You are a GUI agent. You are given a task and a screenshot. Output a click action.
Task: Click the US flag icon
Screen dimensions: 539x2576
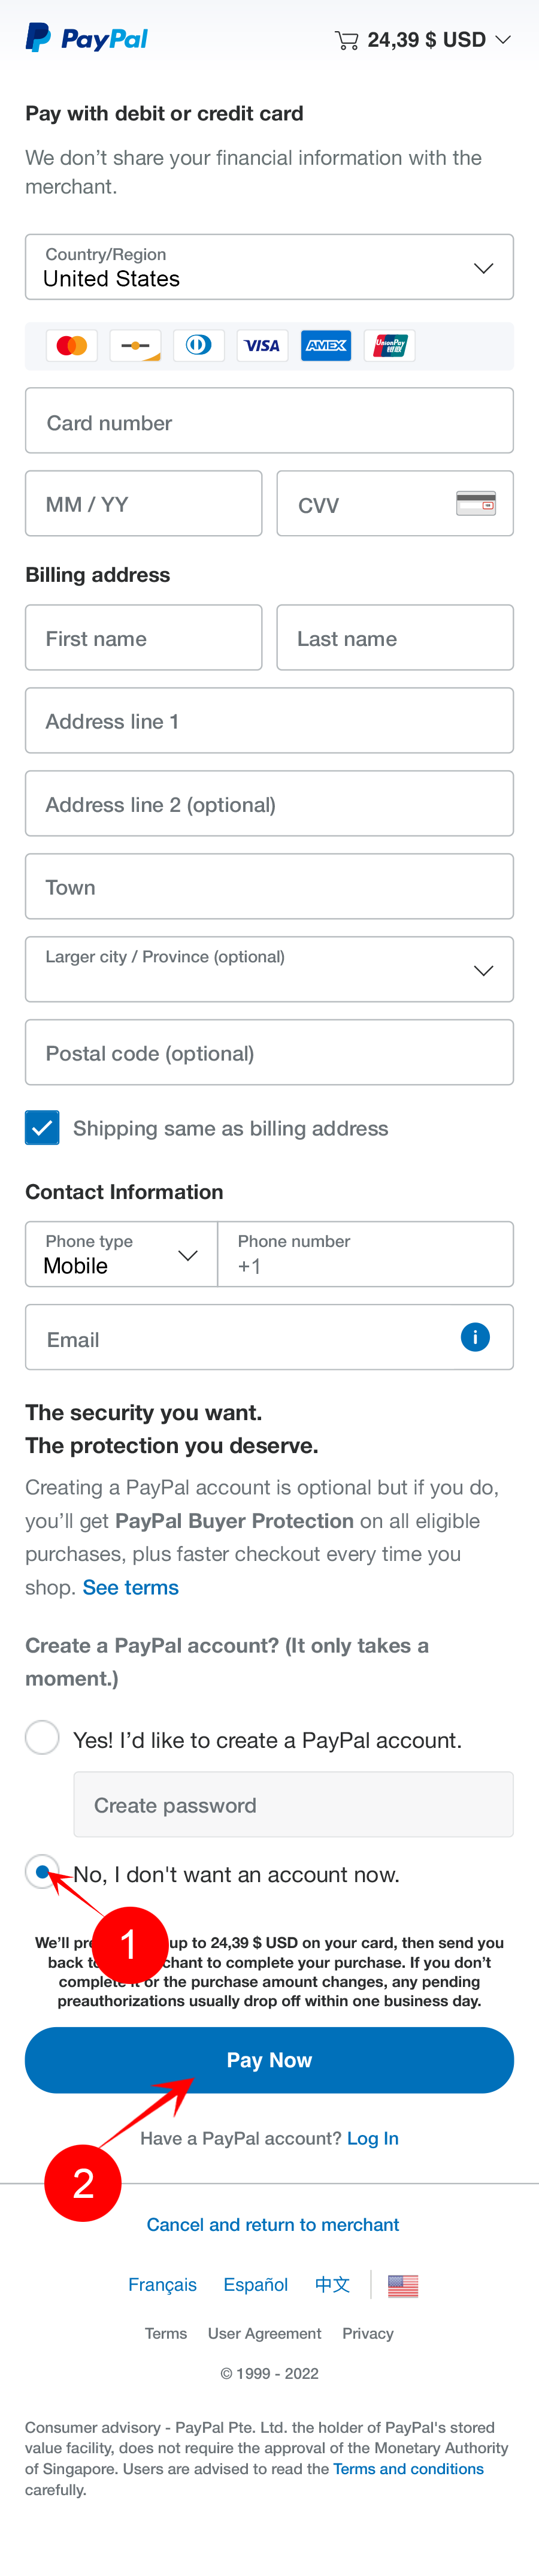pos(403,2285)
